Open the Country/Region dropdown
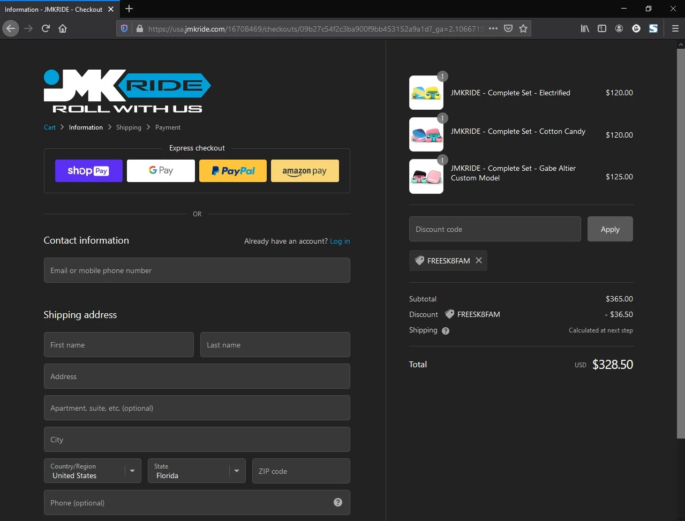685x521 pixels. coord(92,471)
